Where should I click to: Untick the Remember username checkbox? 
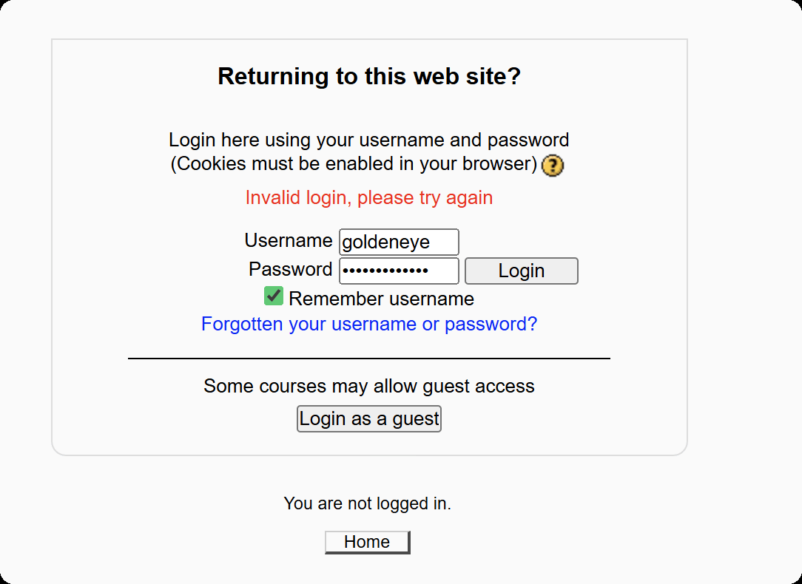pos(274,296)
